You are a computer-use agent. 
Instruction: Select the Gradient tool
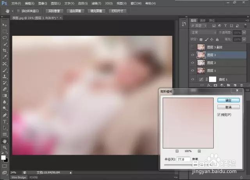tap(5, 95)
